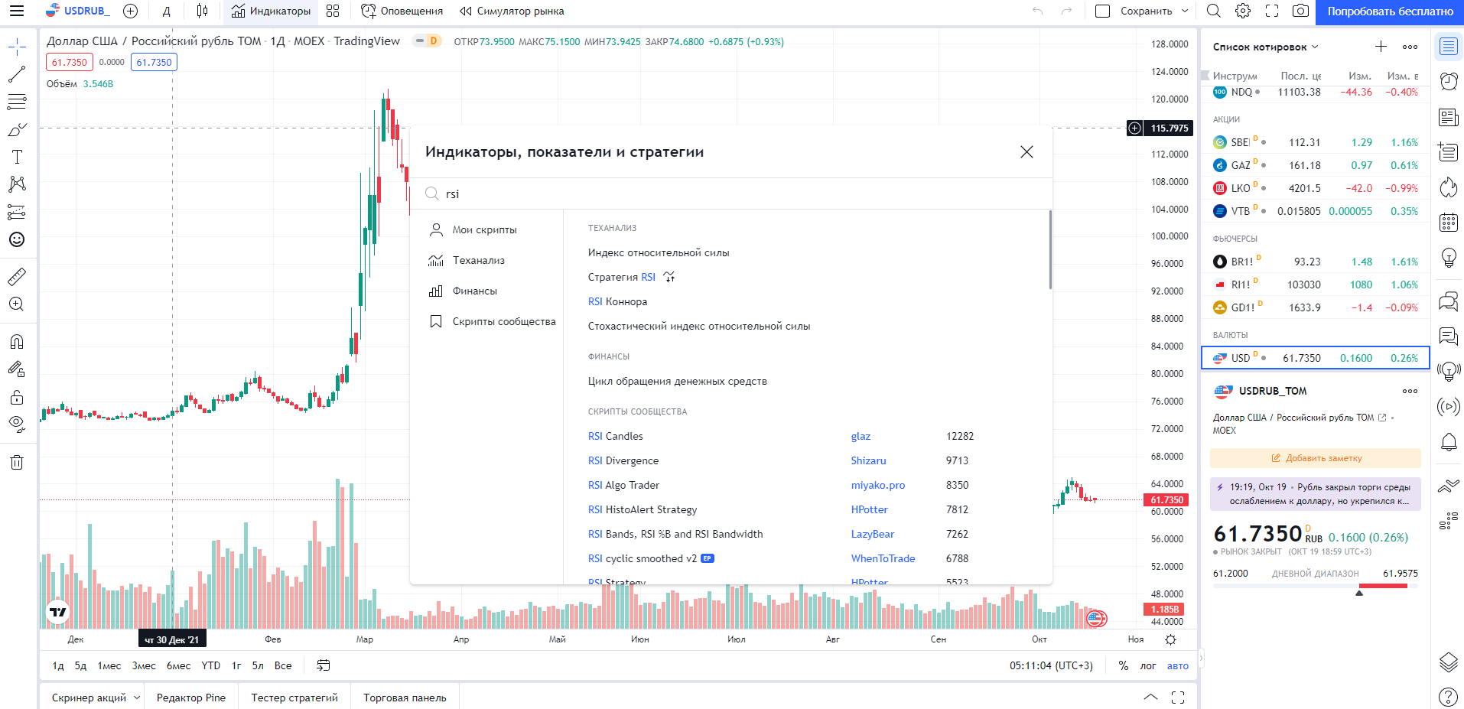The width and height of the screenshot is (1464, 709).
Task: Open the Сохранить dropdown arrow
Action: pyautogui.click(x=1185, y=11)
